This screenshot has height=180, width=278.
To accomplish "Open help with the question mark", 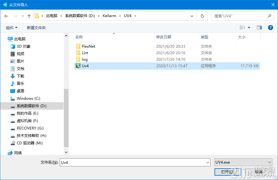I will [x=270, y=28].
